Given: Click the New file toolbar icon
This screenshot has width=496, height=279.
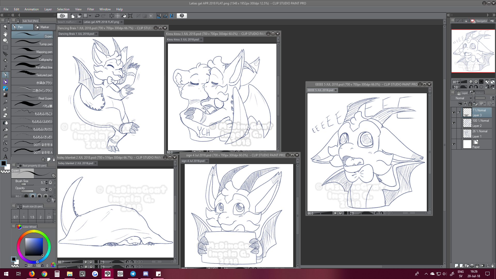Looking at the screenshot, I should pos(73,16).
